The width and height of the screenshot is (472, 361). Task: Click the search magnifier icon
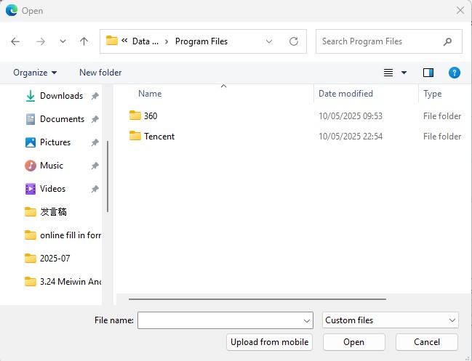(x=447, y=41)
